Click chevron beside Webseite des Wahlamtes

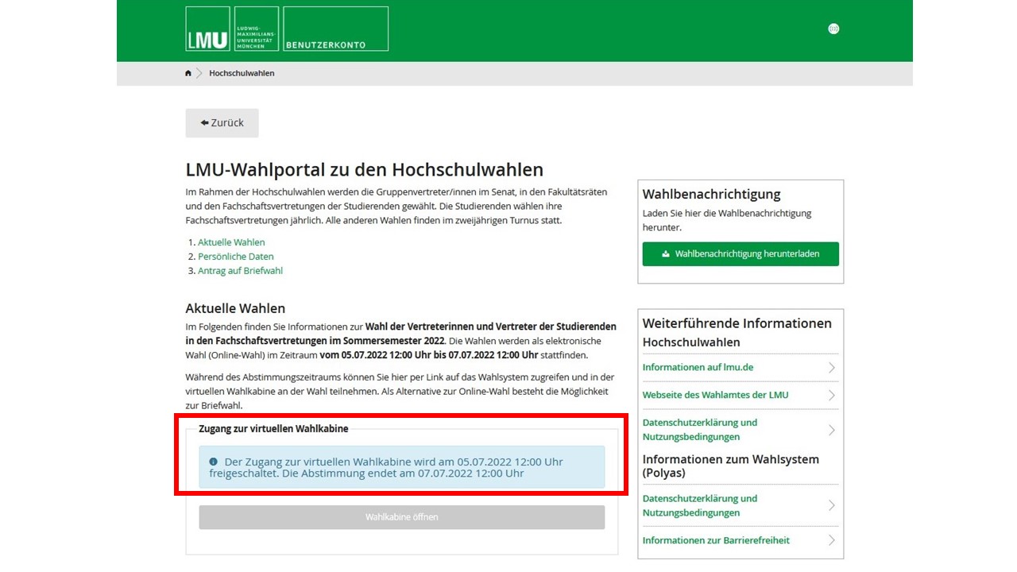(x=831, y=395)
